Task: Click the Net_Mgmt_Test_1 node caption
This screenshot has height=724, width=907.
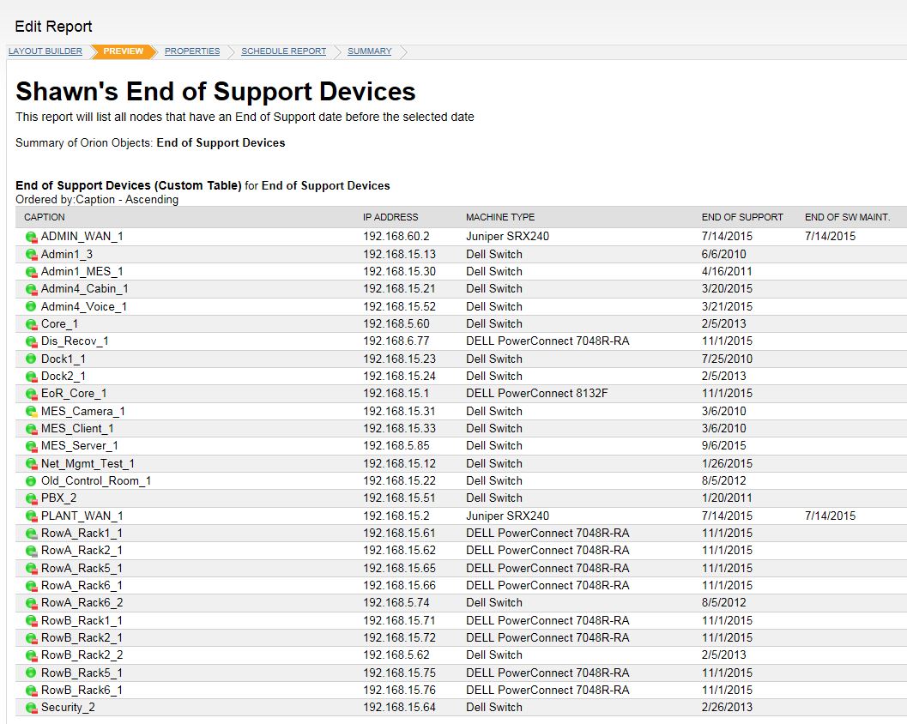Action: (x=88, y=464)
